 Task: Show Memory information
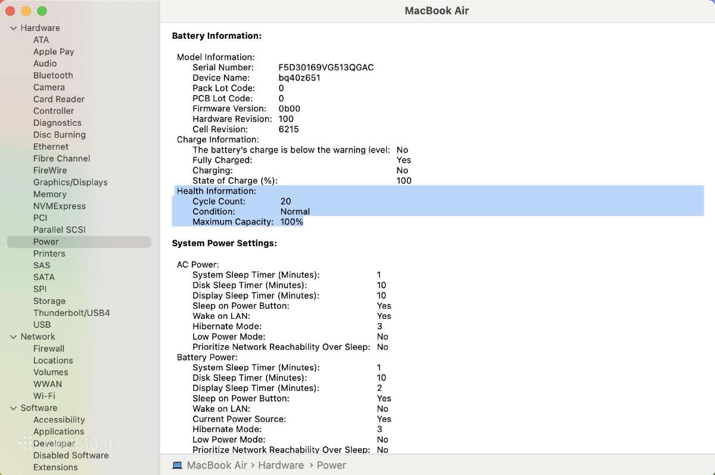[x=50, y=195]
